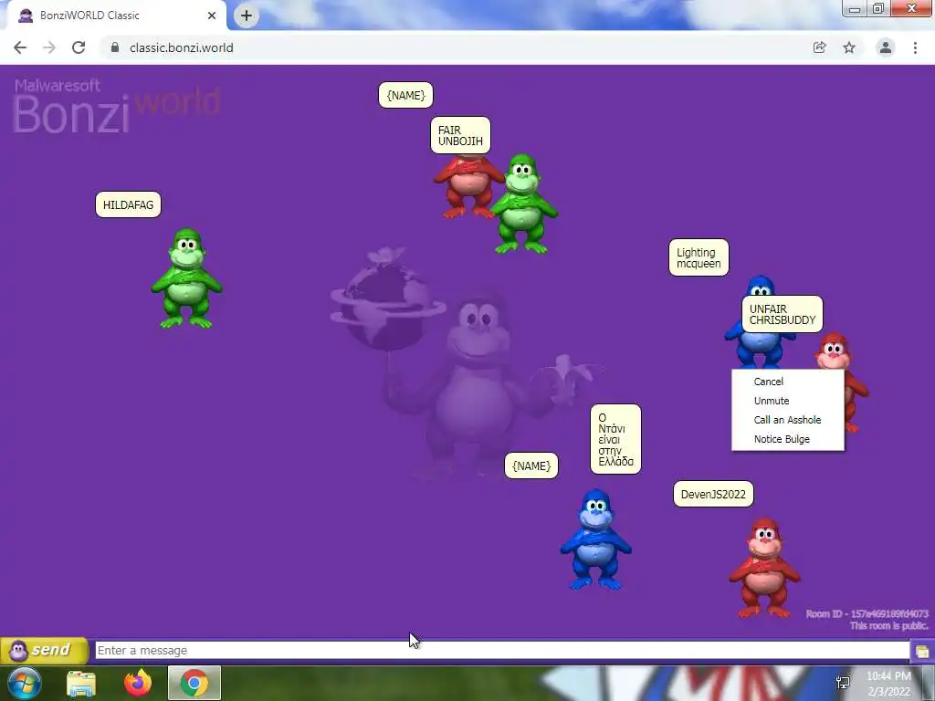Click the Lighting mcqueen name label

(699, 257)
